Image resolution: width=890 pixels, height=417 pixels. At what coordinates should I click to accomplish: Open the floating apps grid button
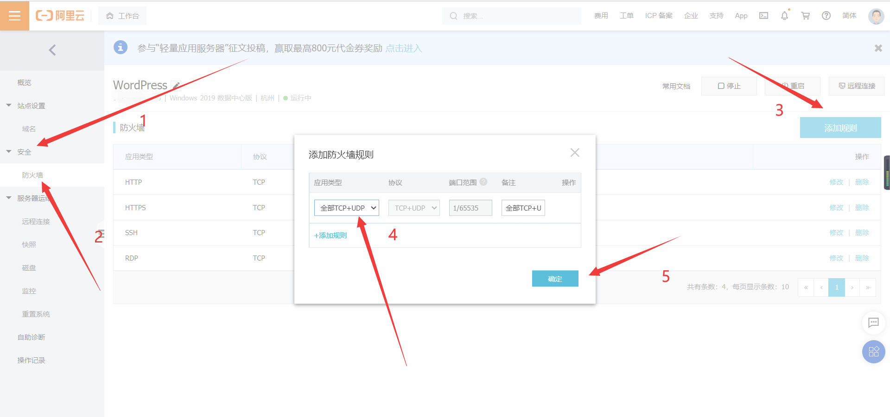[x=873, y=352]
